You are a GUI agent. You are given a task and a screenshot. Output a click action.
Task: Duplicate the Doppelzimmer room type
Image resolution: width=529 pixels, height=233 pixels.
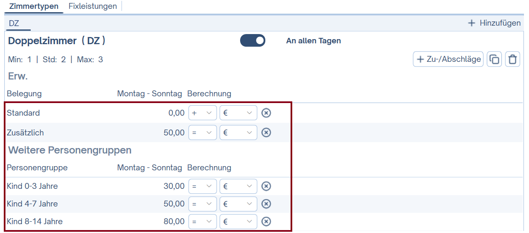[x=495, y=59]
